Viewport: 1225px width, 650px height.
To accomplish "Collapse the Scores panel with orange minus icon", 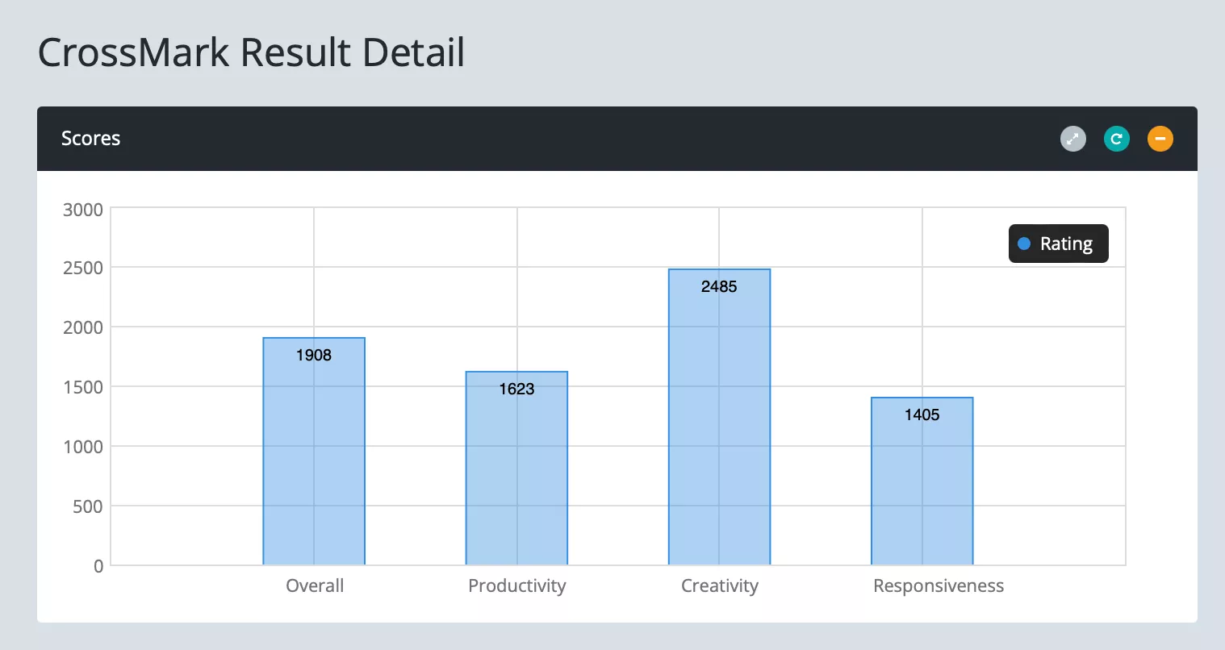I will point(1160,139).
